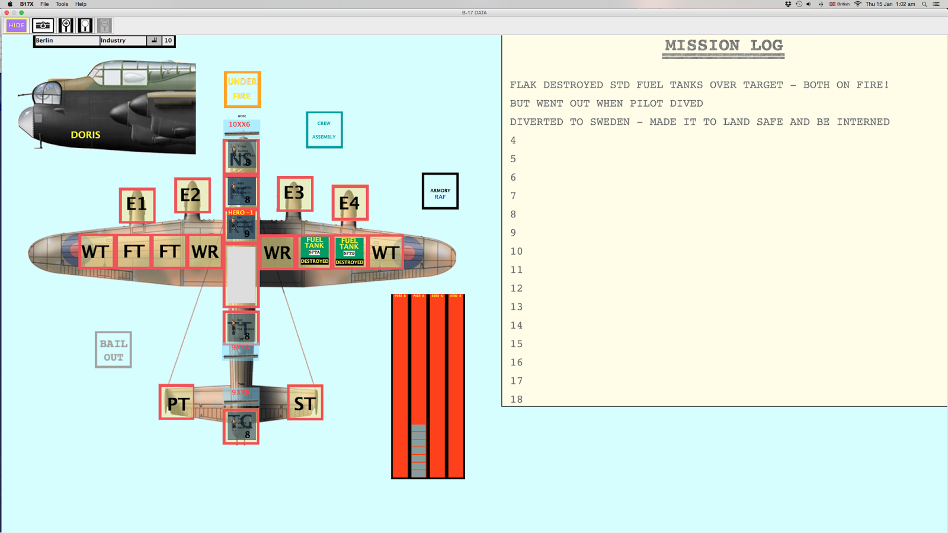Screen dimensions: 948x533
Task: Select the outer port FT fuel tank
Action: (133, 252)
